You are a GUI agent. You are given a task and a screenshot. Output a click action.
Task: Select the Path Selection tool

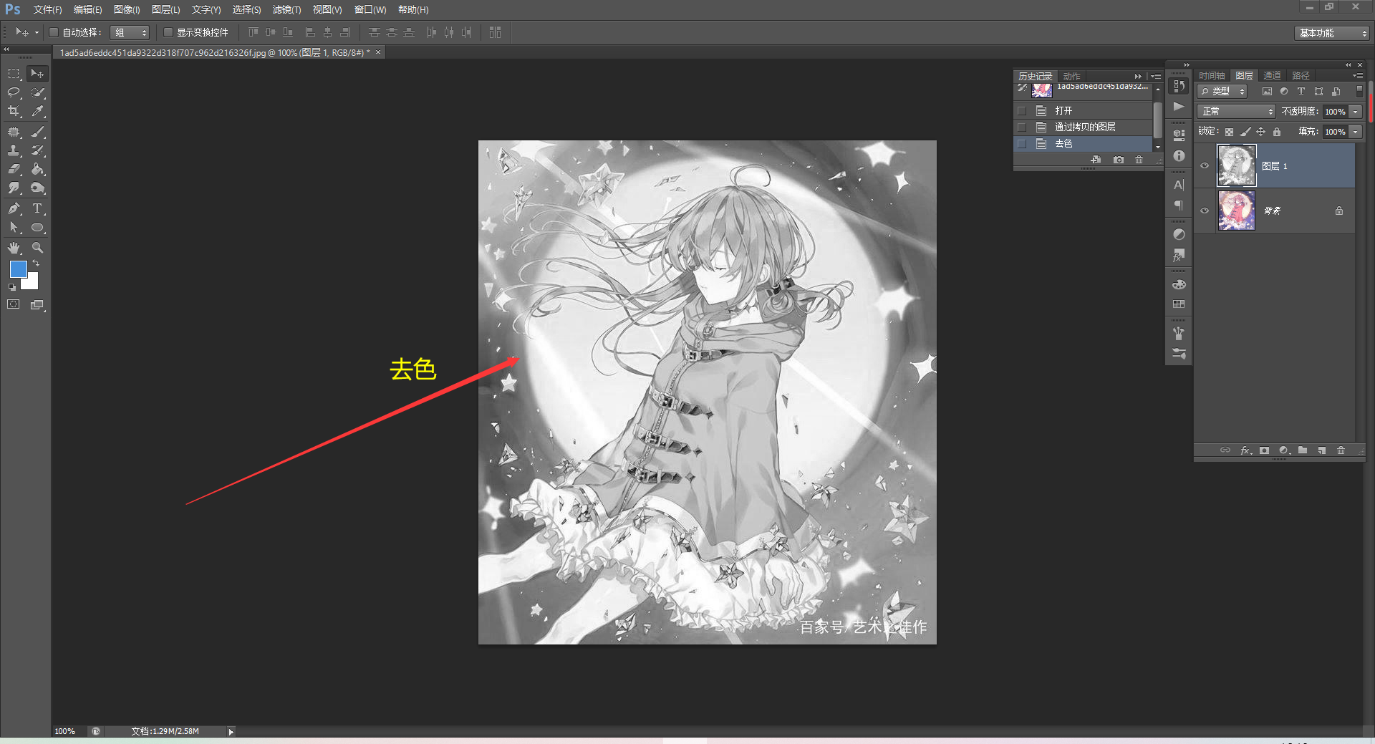click(x=14, y=228)
